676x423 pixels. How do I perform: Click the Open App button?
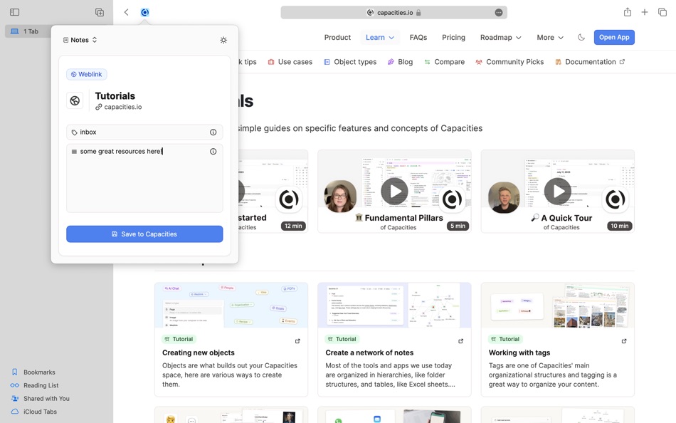coord(614,37)
